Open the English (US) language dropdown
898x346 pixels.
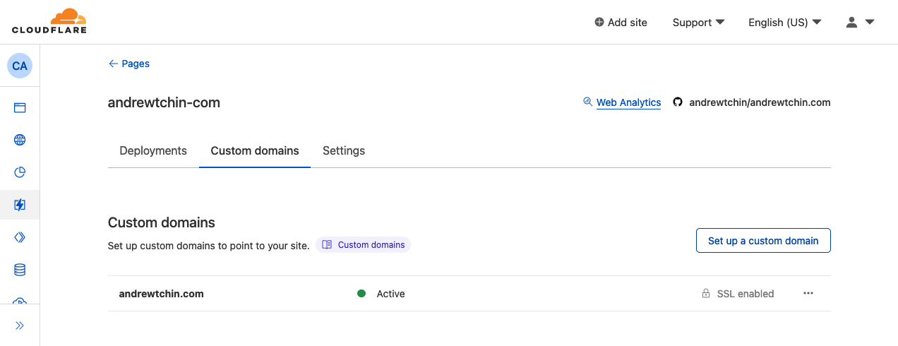(784, 22)
